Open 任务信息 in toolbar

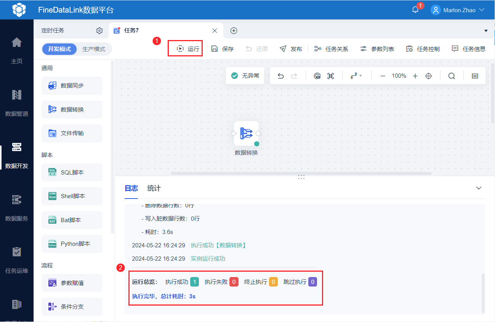468,49
